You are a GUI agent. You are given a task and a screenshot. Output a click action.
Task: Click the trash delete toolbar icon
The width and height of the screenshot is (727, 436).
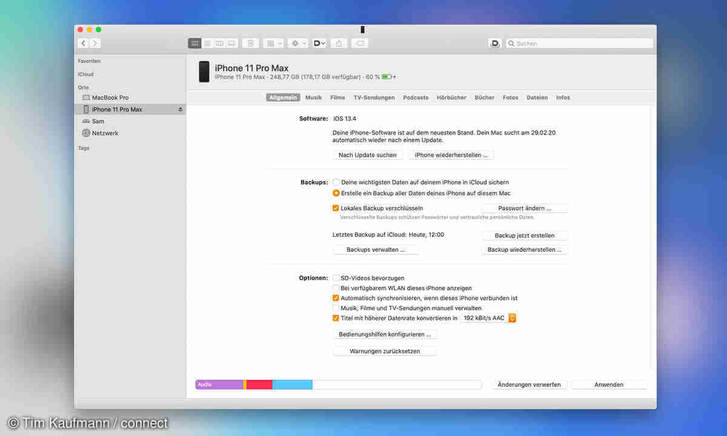[251, 44]
